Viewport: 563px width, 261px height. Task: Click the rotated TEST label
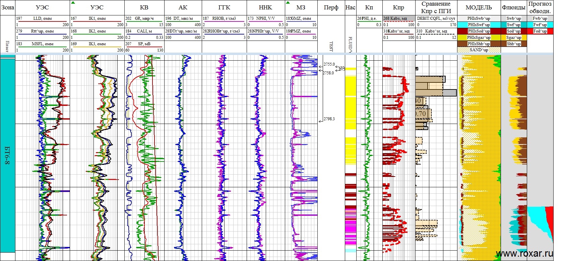point(331,46)
